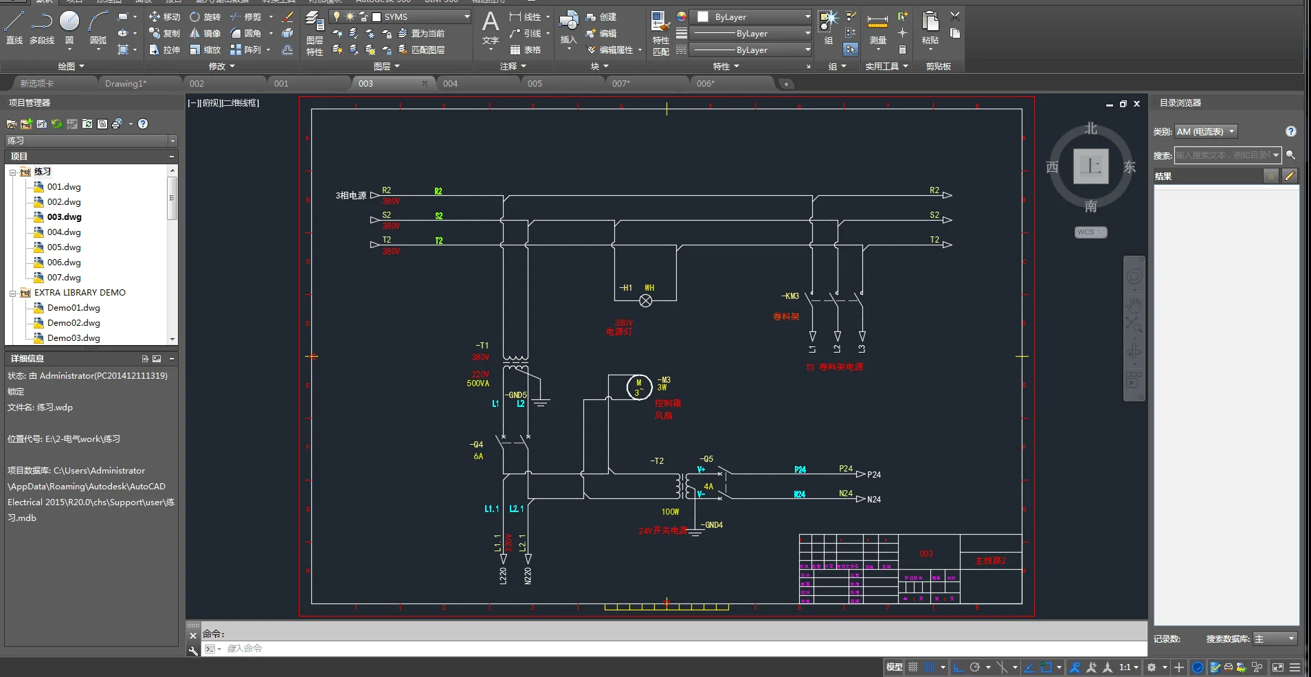Click the WCS button under view cube
The height and width of the screenshot is (677, 1311).
click(1090, 232)
